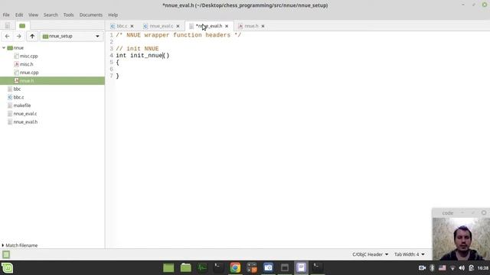The width and height of the screenshot is (490, 275).
Task: Open the Edit menu
Action: 19,15
